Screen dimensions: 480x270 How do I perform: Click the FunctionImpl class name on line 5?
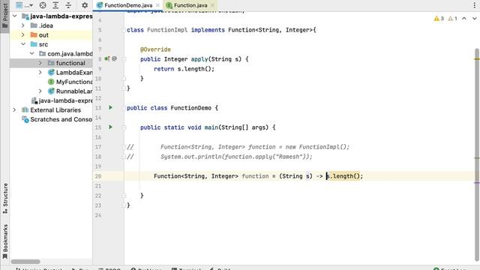tap(167, 30)
